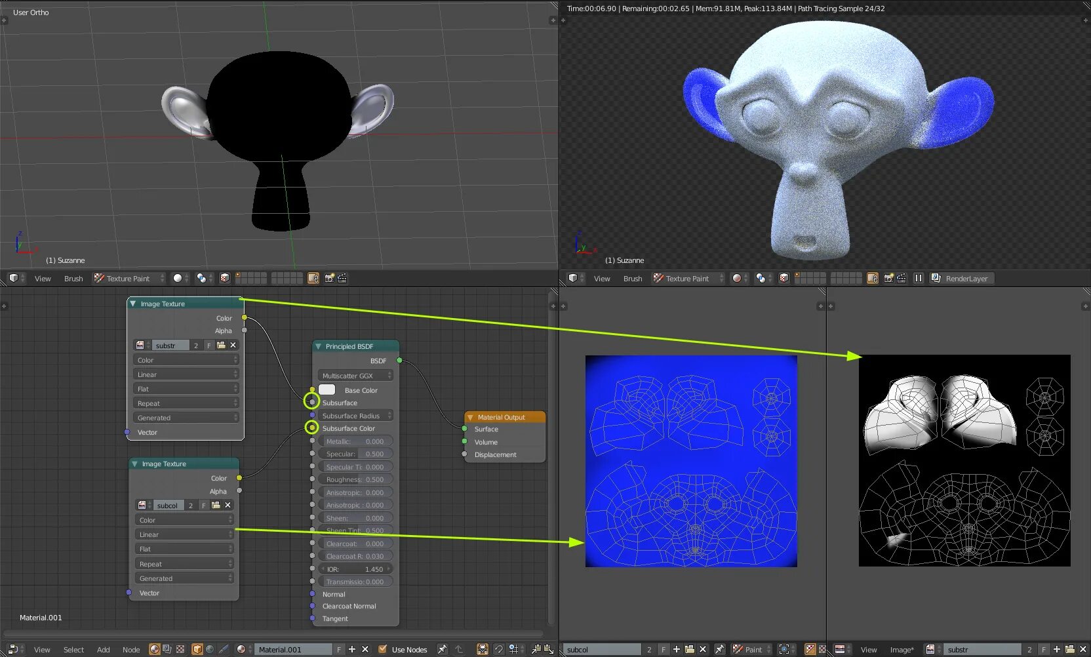The height and width of the screenshot is (657, 1091).
Task: Open Texture Paint mode in right viewport
Action: pyautogui.click(x=688, y=279)
